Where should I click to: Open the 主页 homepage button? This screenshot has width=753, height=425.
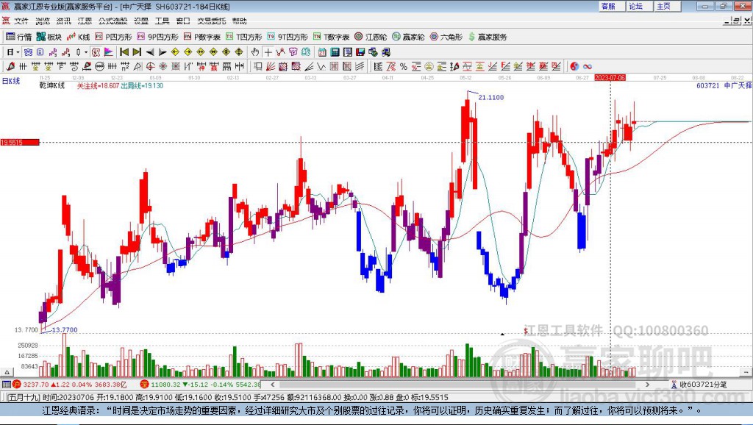click(x=663, y=6)
